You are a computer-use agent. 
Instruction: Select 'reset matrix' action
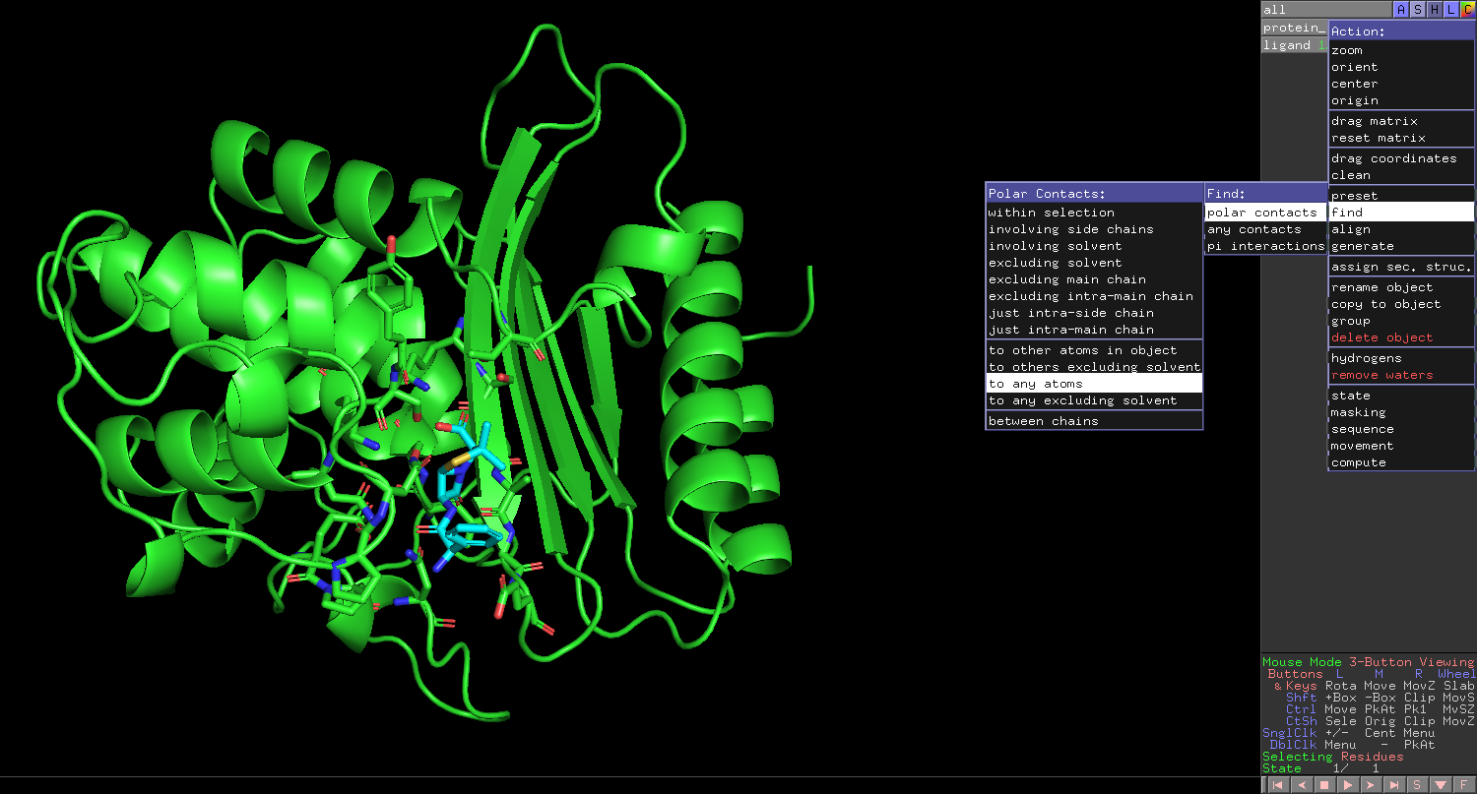(1401, 138)
